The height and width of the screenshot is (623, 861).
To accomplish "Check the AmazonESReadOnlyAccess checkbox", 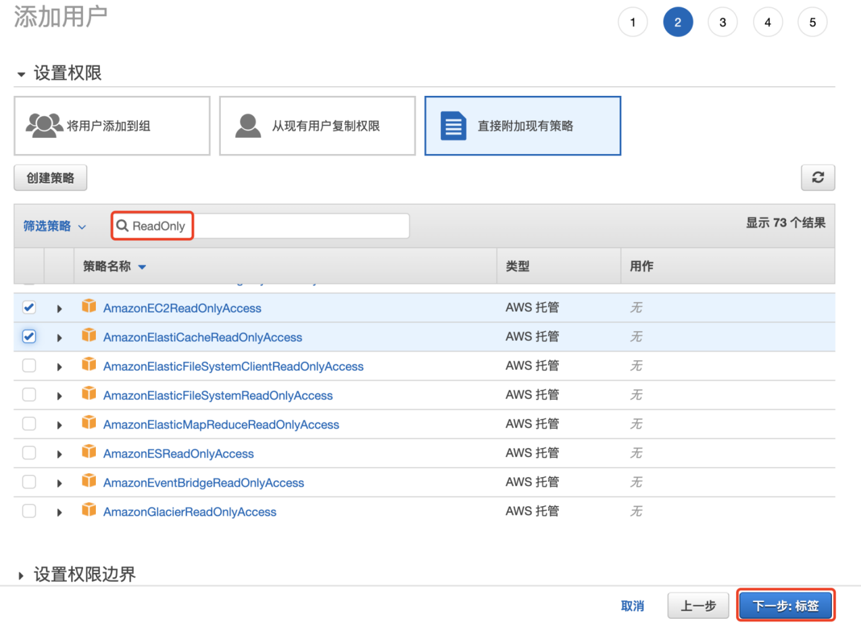I will pyautogui.click(x=29, y=453).
